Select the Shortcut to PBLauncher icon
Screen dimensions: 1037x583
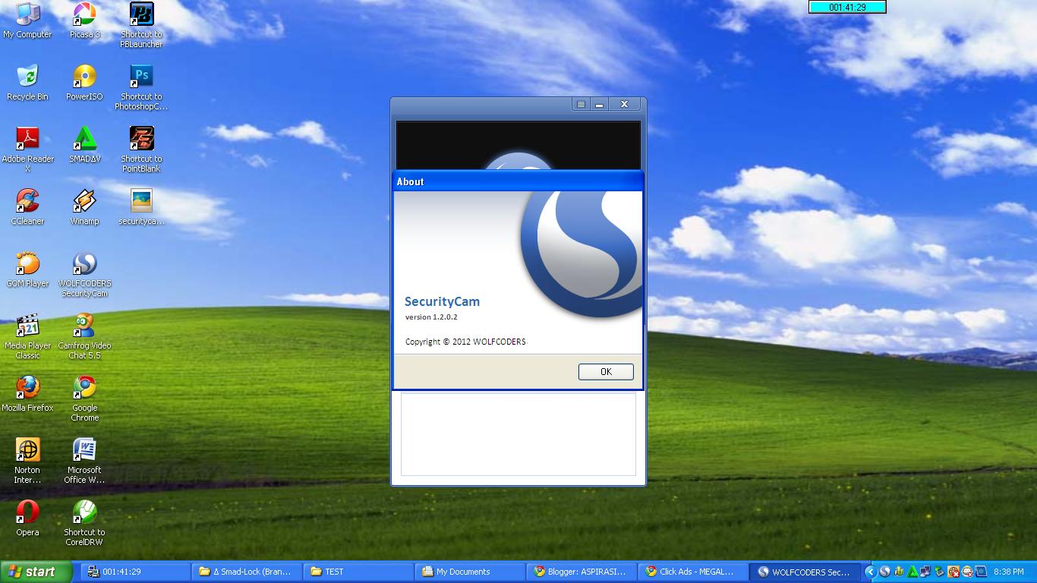[141, 25]
